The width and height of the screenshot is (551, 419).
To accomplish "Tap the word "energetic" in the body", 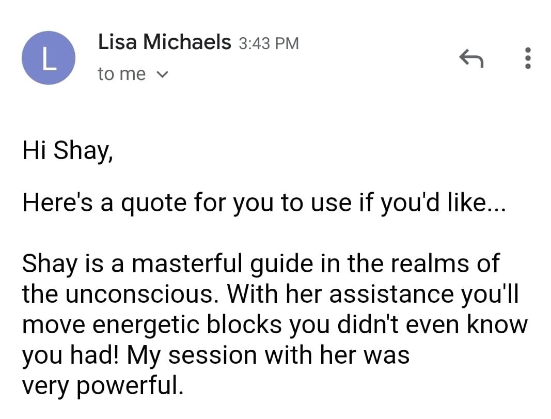I will pyautogui.click(x=146, y=325).
